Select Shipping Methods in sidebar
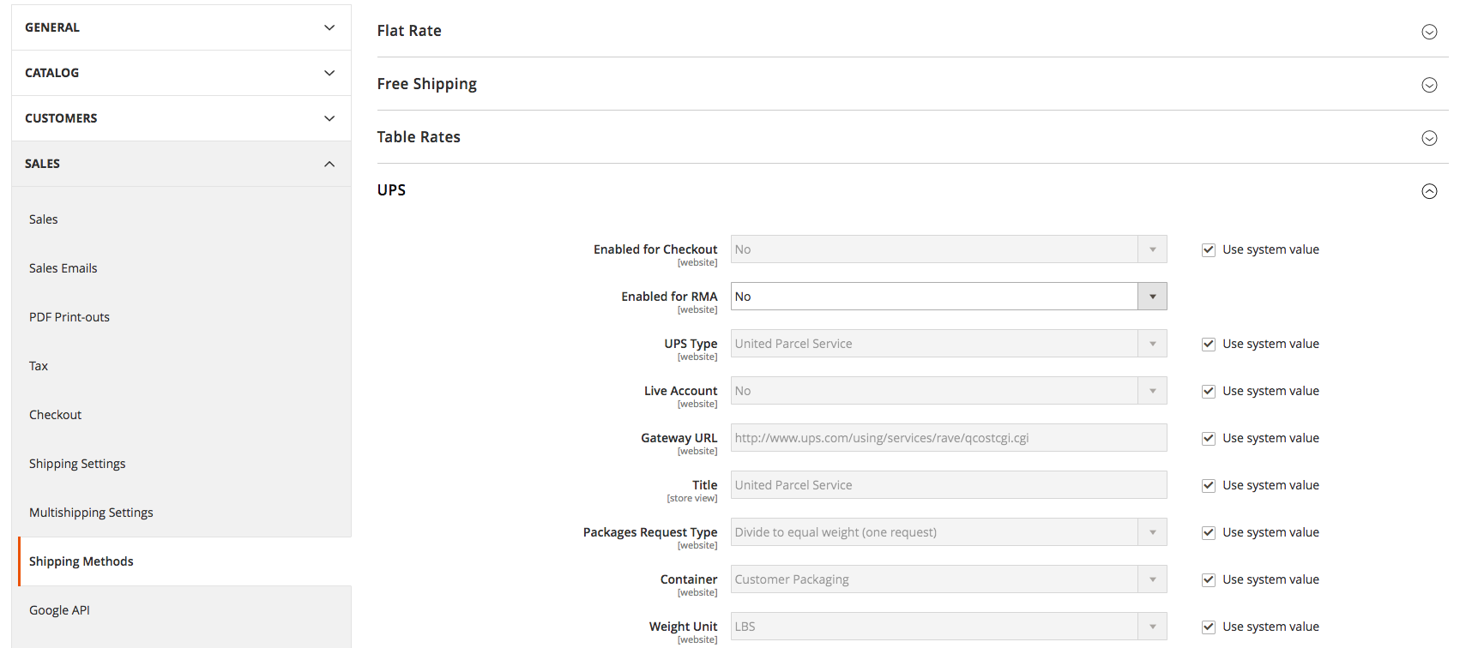The image size is (1466, 648). tap(81, 561)
